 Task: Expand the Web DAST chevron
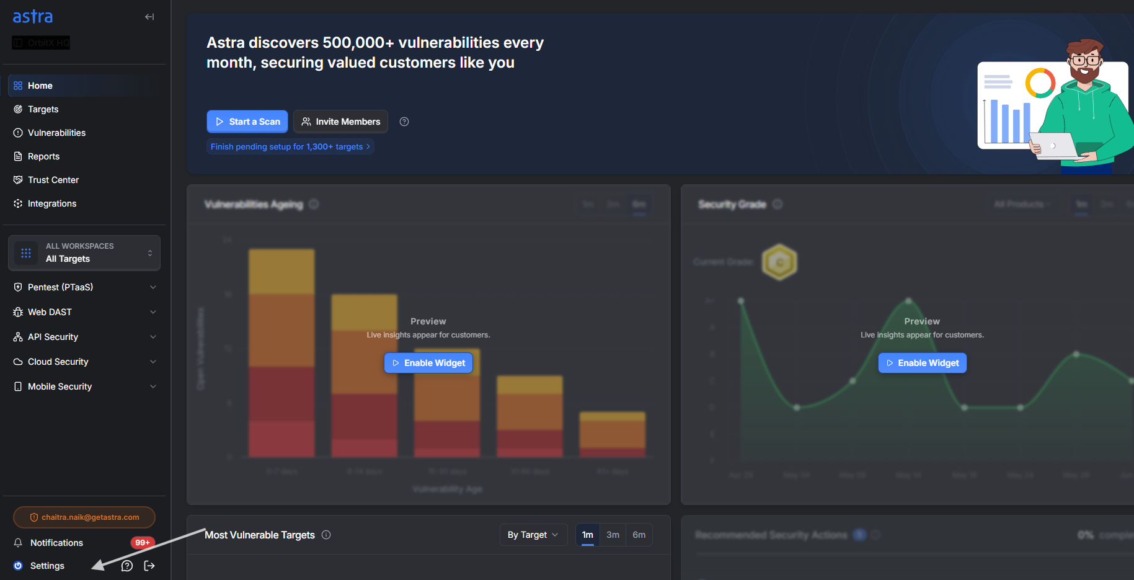click(x=153, y=312)
